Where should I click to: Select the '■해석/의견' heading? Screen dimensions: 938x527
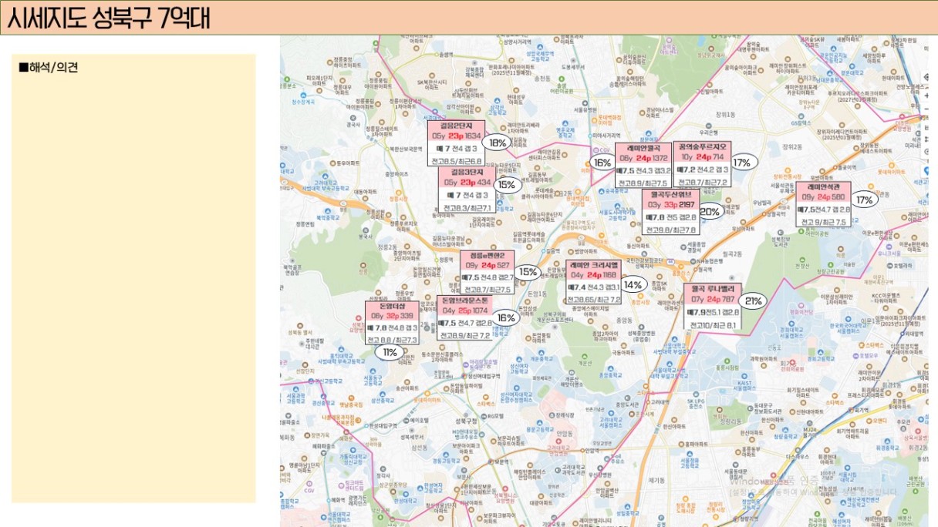(48, 67)
